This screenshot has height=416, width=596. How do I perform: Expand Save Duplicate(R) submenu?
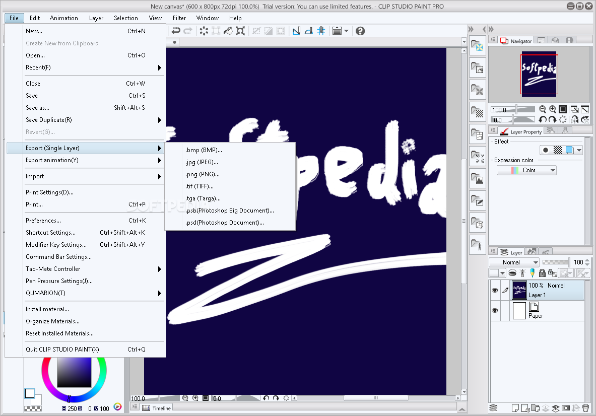[x=86, y=120]
